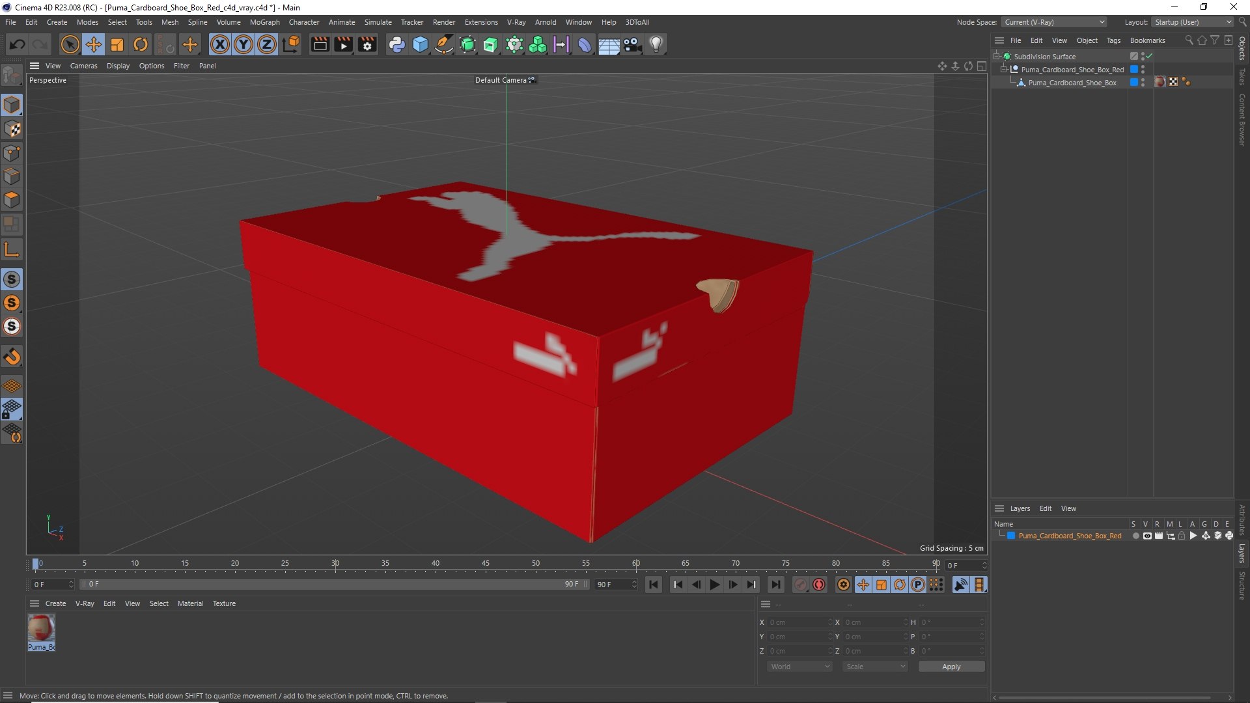Add a Cube primitive object
This screenshot has width=1250, height=703.
[x=421, y=44]
